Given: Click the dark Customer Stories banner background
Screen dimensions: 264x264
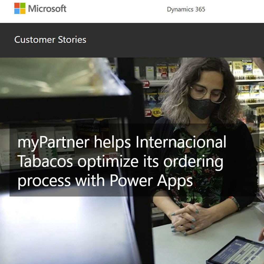Looking at the screenshot, I should tap(168, 40).
